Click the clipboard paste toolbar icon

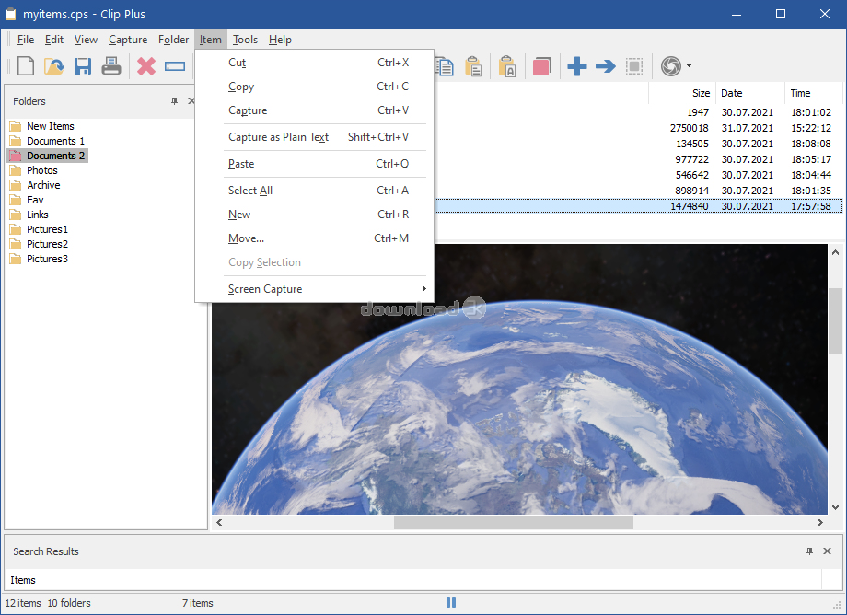click(473, 66)
